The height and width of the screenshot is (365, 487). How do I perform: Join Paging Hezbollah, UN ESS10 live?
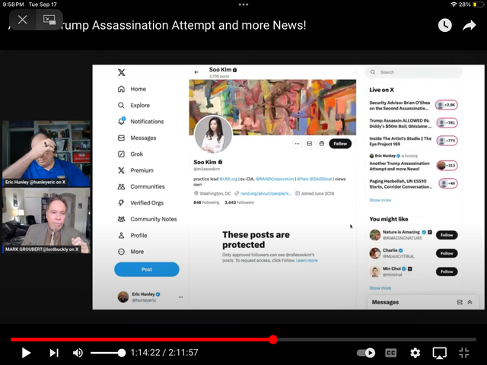click(413, 184)
